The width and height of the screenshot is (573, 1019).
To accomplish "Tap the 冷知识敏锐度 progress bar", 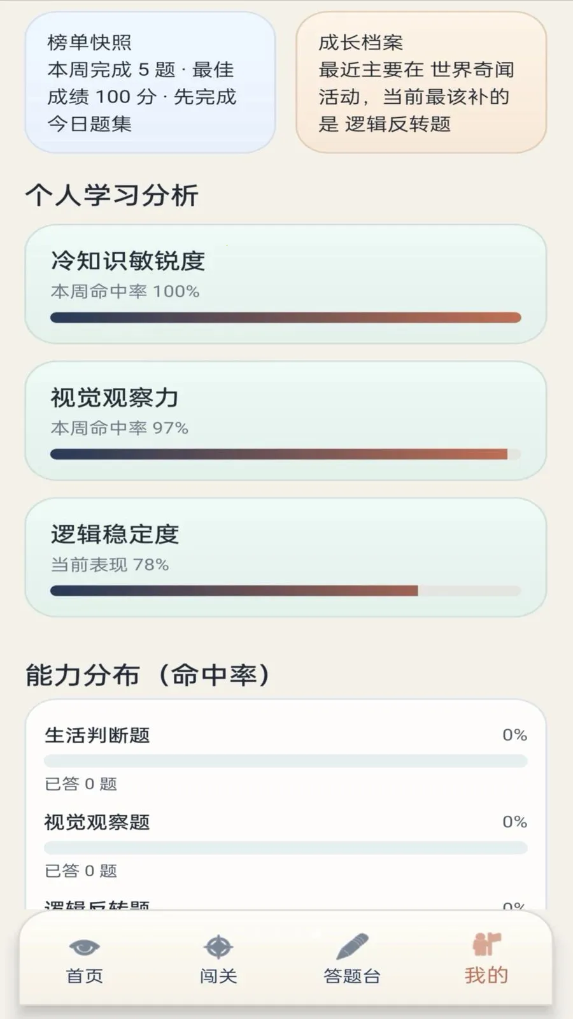I will pyautogui.click(x=286, y=317).
